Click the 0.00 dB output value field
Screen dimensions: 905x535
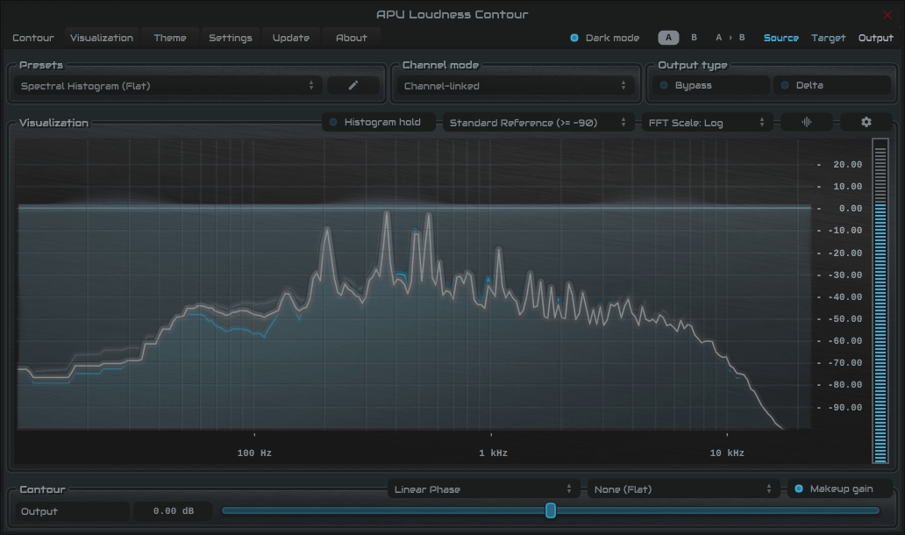tap(173, 510)
